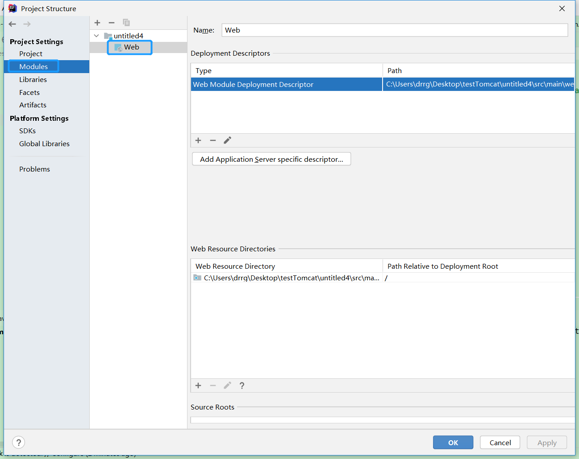Image resolution: width=579 pixels, height=459 pixels.
Task: Select the Web Module Deployment Descriptor row
Action: (286, 84)
